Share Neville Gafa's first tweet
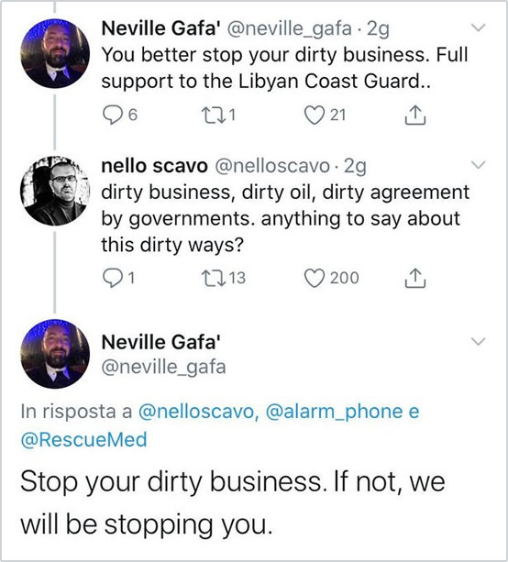The image size is (508, 562). (x=415, y=115)
